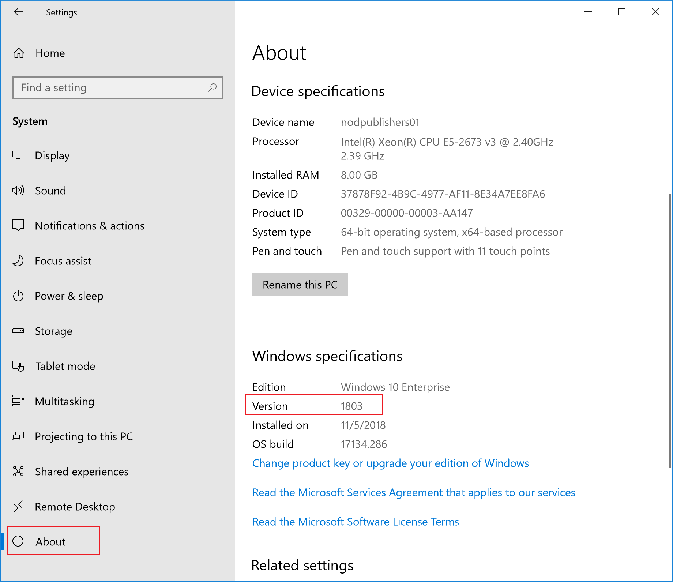Click the Tablet mode icon
The image size is (673, 582).
point(18,366)
